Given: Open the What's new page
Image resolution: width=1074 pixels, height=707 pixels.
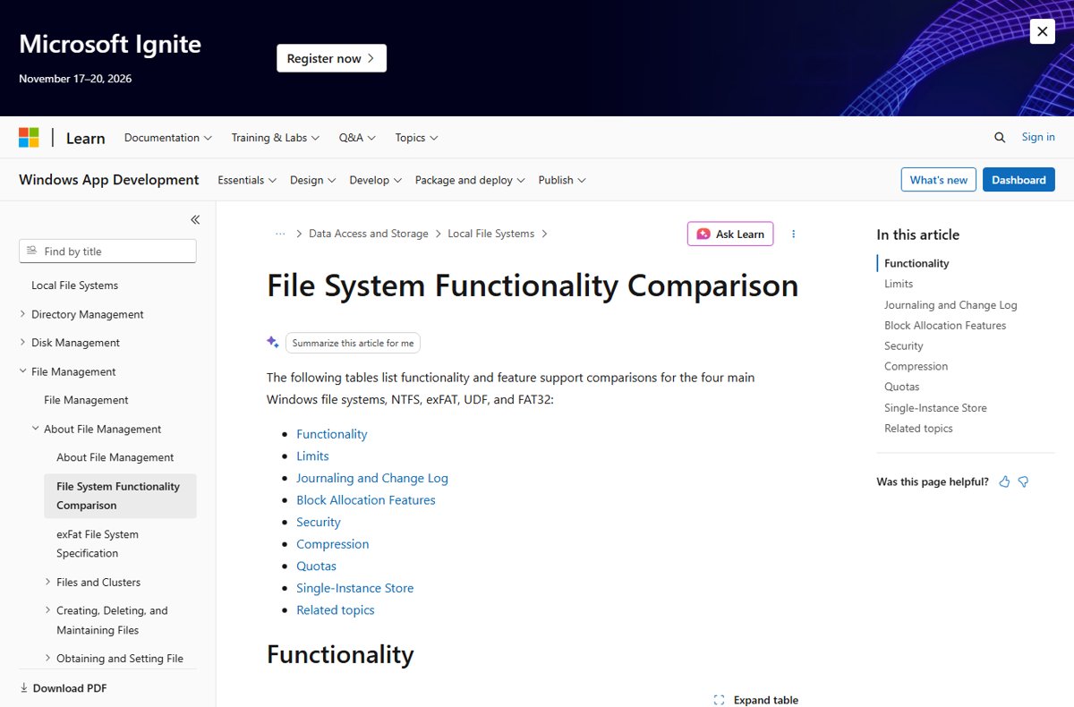Looking at the screenshot, I should pos(938,180).
